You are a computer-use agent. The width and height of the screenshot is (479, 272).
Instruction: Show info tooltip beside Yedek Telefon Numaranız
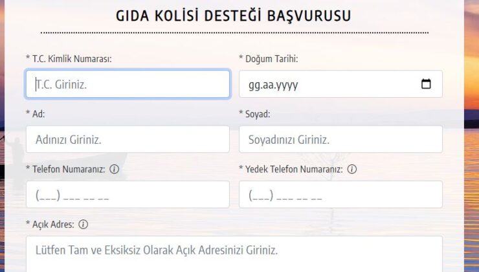pos(352,169)
